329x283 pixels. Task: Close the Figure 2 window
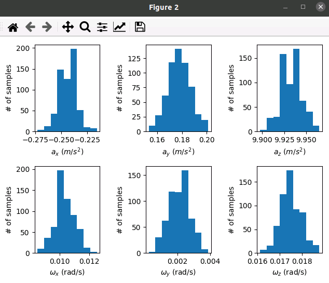pyautogui.click(x=320, y=7)
